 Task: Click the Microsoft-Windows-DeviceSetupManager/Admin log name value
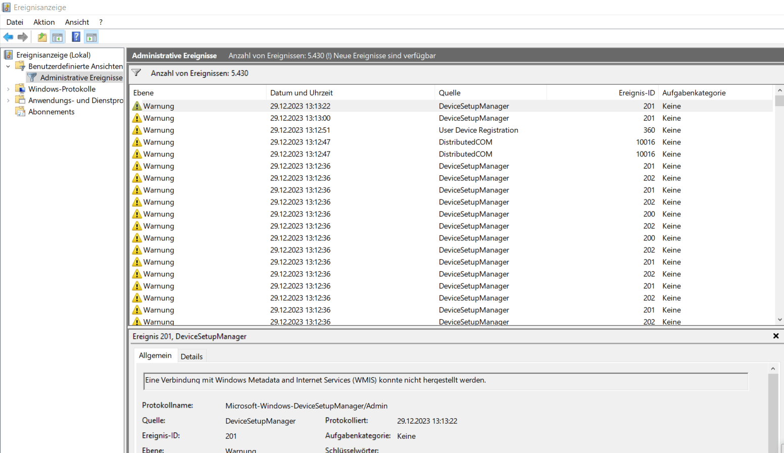pos(306,406)
